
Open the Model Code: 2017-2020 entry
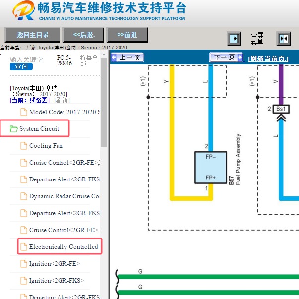click(64, 112)
